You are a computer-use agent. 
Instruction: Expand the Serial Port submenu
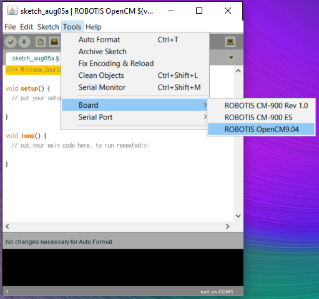pyautogui.click(x=135, y=117)
